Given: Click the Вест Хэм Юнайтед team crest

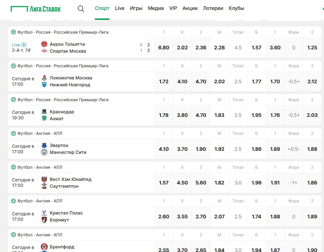Looking at the screenshot, I should (x=44, y=179).
